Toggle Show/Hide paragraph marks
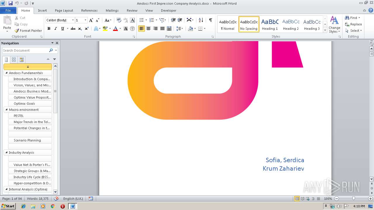The height and width of the screenshot is (210, 374). [x=210, y=20]
